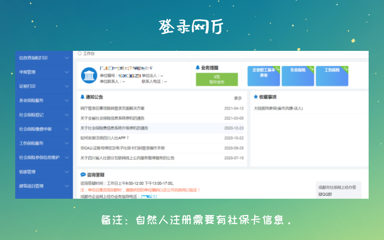The width and height of the screenshot is (384, 240).
Task: Open the 养老保险服务 menu item
Action: tap(43, 100)
